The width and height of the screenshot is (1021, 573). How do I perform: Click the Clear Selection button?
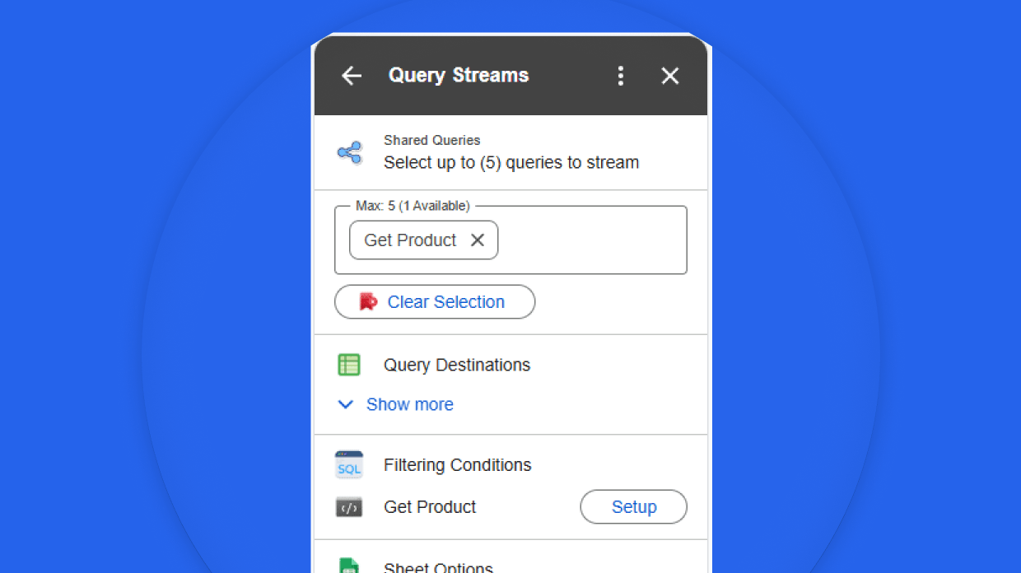point(434,301)
